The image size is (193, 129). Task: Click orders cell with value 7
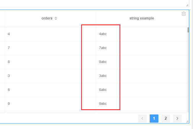click(9, 48)
